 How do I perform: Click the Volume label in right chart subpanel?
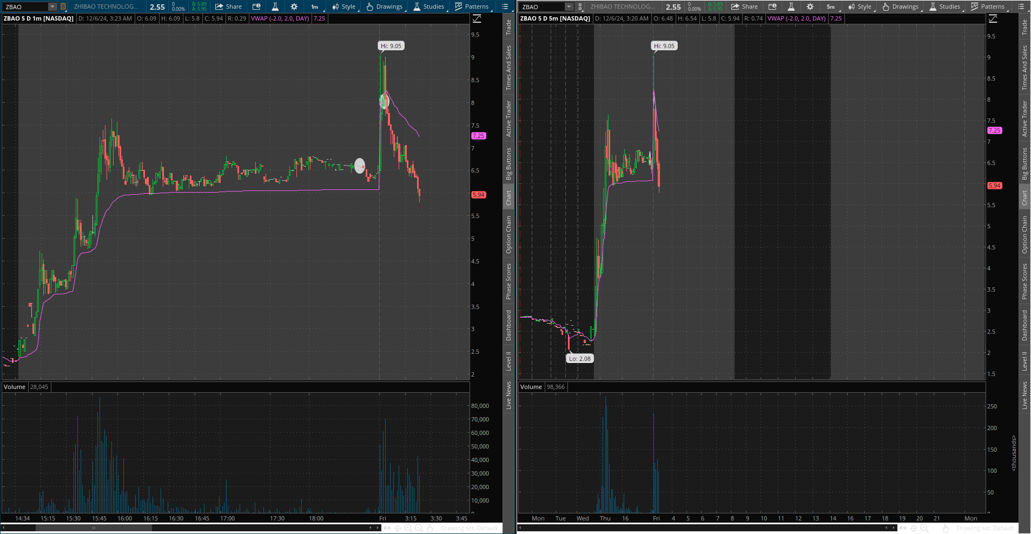tap(531, 387)
